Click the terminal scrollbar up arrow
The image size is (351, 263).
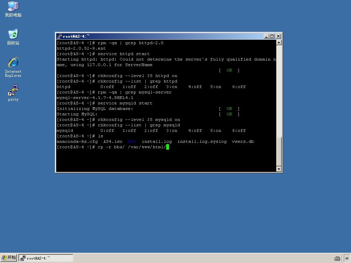[279, 42]
